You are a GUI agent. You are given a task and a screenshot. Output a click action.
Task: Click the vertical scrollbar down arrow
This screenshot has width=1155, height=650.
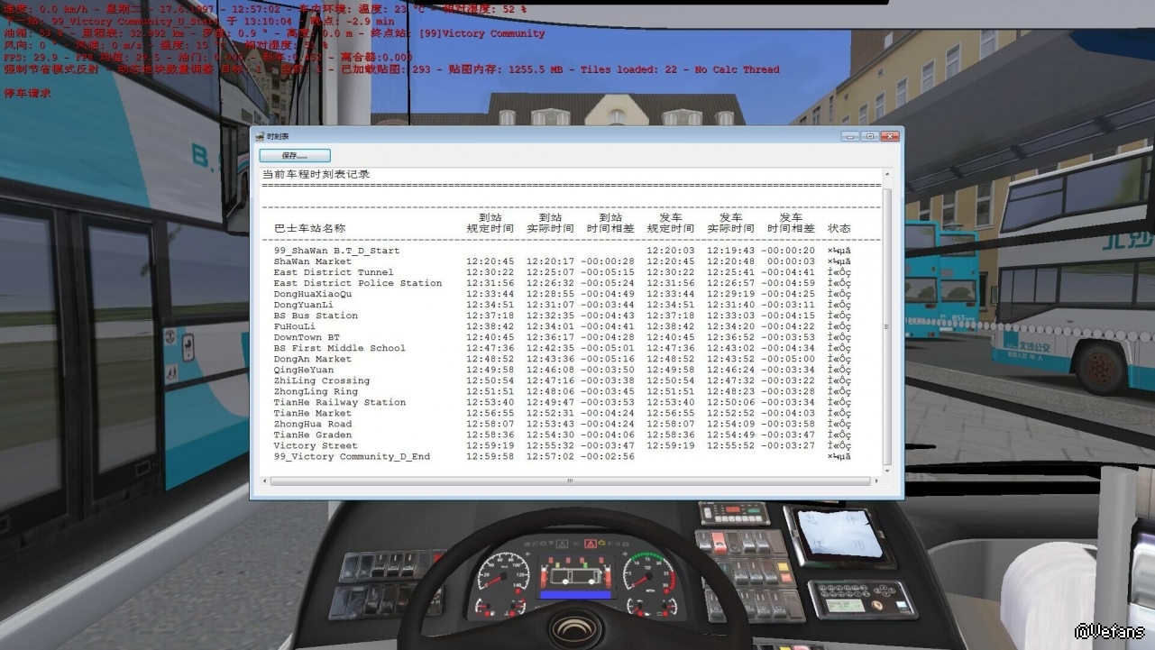click(886, 471)
